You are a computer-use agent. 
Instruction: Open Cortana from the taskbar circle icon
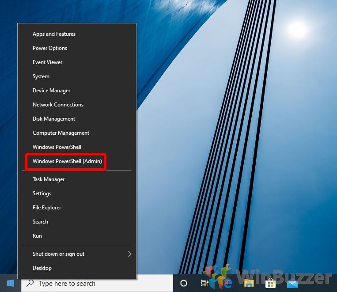tap(184, 283)
